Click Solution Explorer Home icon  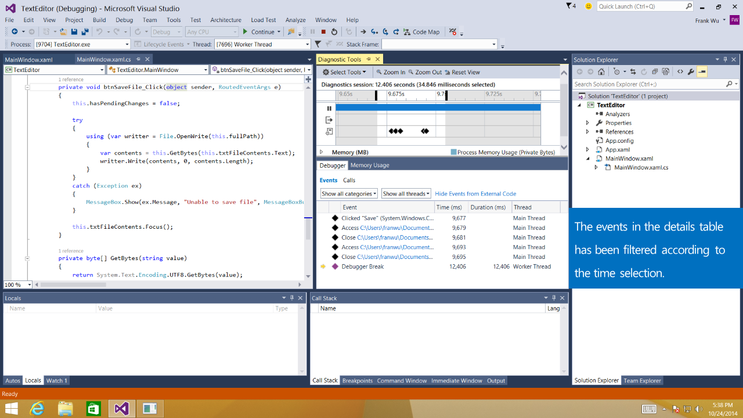tap(601, 72)
